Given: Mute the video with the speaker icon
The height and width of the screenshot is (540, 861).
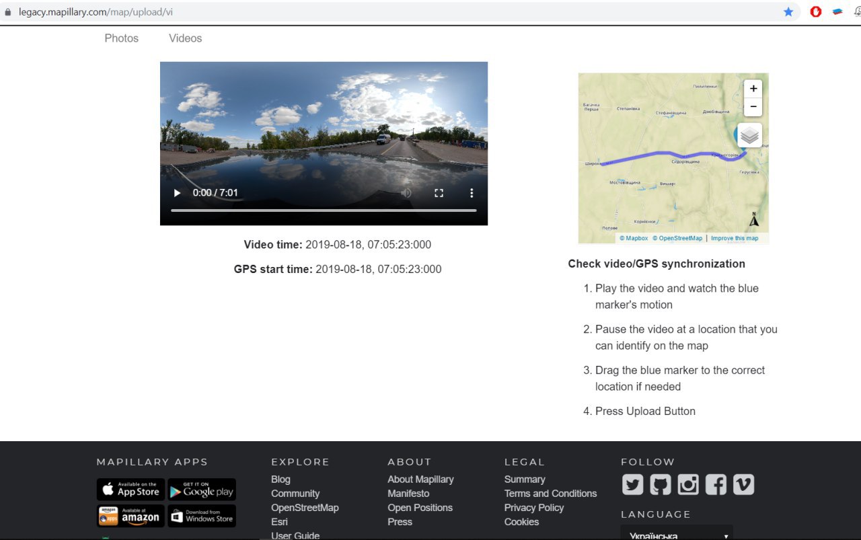Looking at the screenshot, I should click(406, 193).
